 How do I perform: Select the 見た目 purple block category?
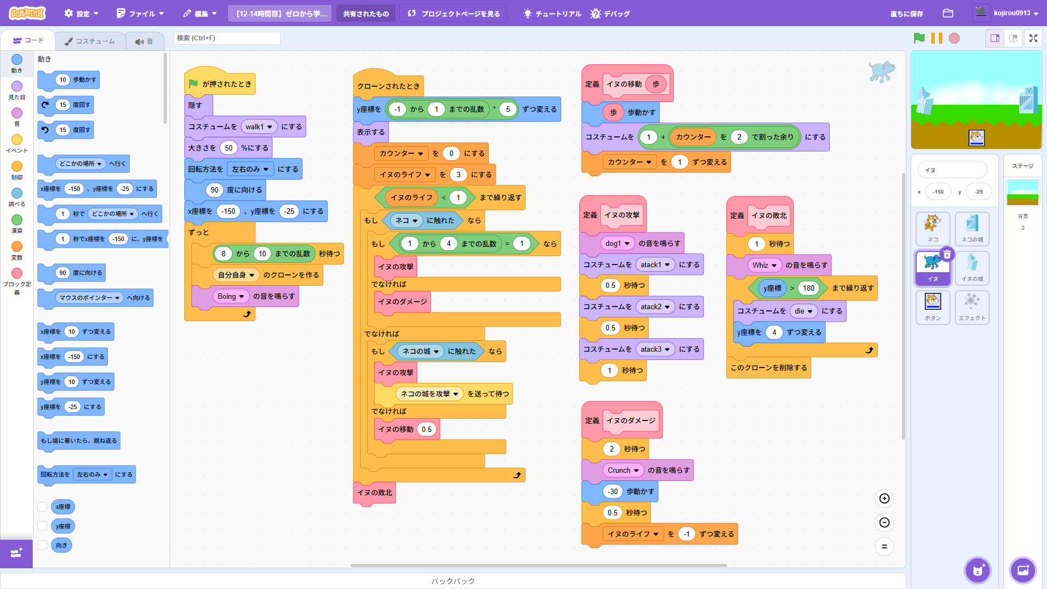pos(17,90)
